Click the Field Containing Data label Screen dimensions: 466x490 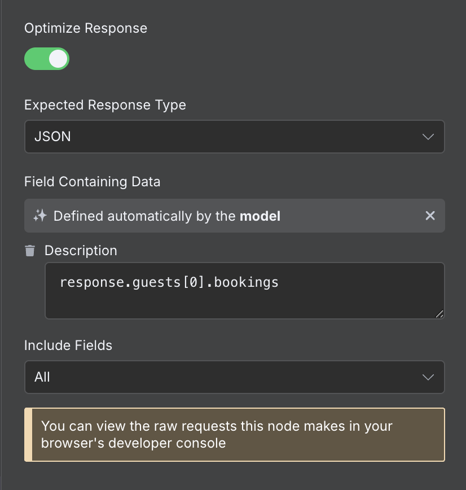[x=92, y=181]
